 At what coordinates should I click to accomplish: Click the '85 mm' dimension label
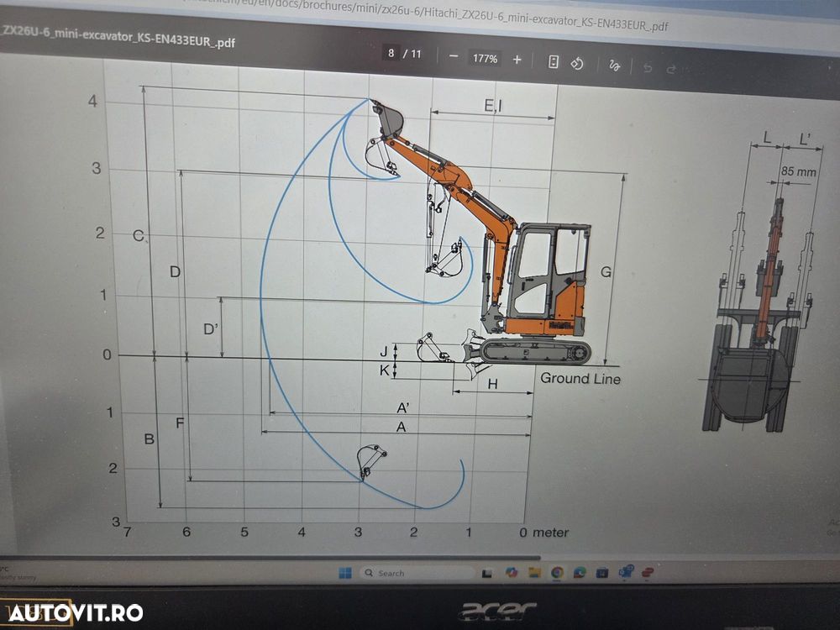pyautogui.click(x=798, y=172)
